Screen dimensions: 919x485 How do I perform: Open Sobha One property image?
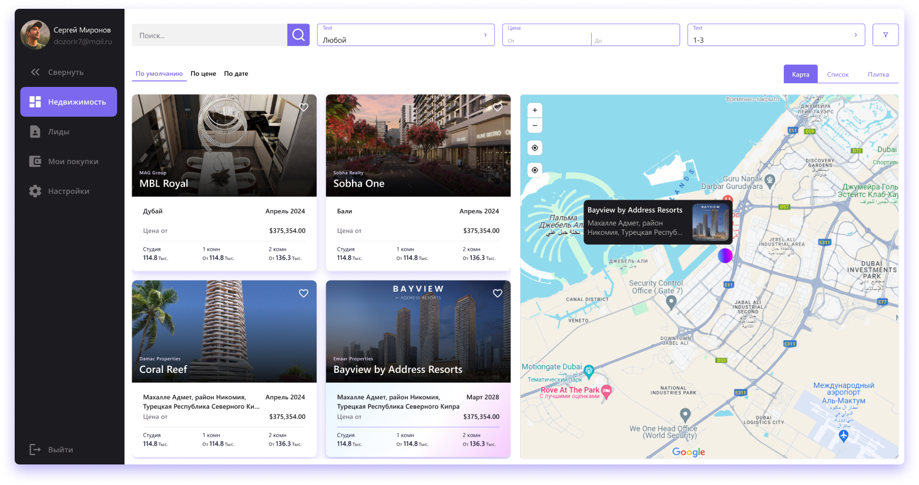418,145
